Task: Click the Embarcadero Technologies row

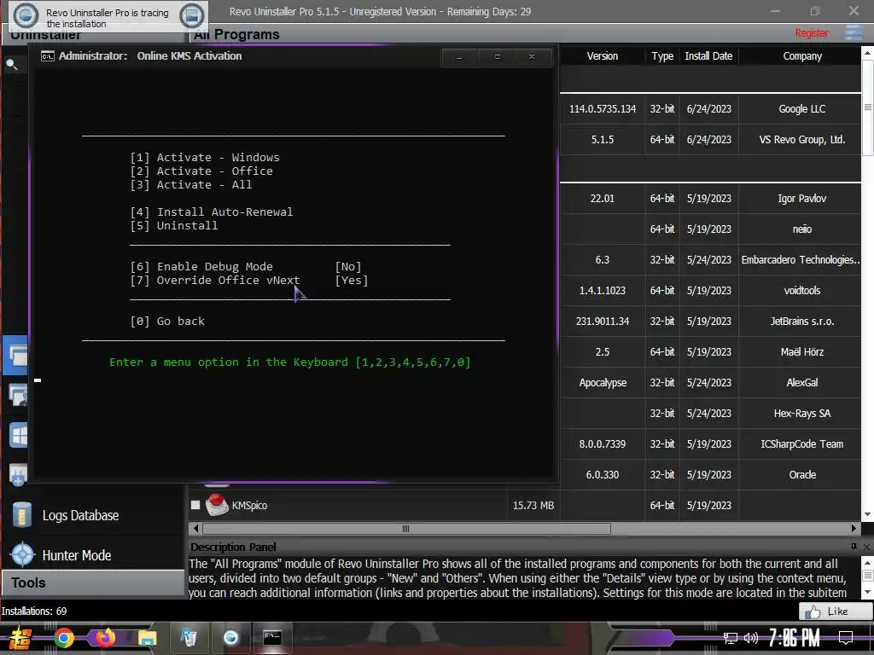Action: 711,259
